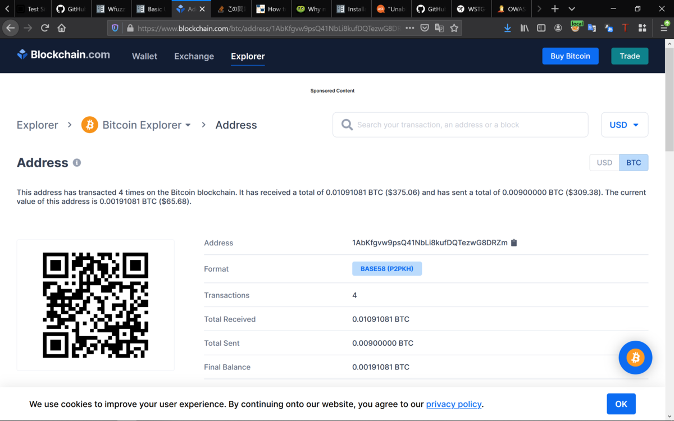The width and height of the screenshot is (674, 421).
Task: Click the Address breadcrumb text
Action: pyautogui.click(x=236, y=125)
